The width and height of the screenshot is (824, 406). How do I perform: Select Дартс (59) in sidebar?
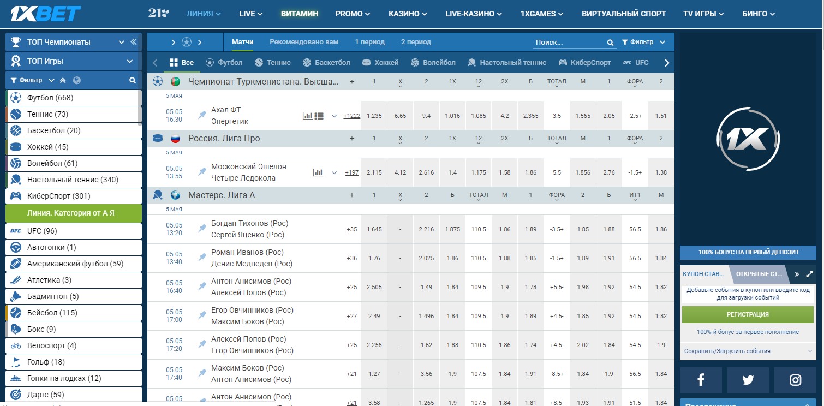point(74,395)
